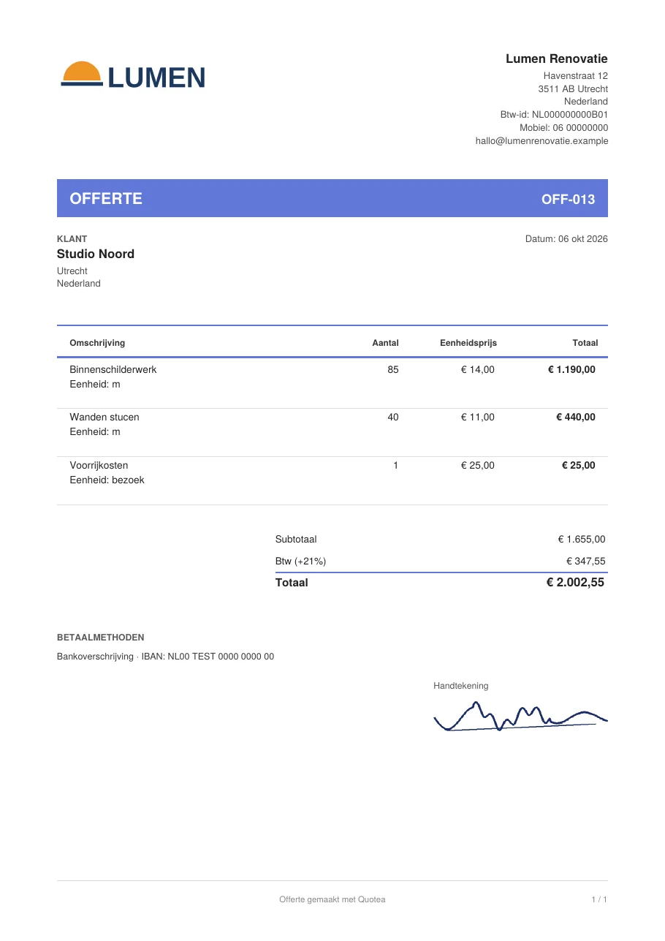The image size is (665, 941).
Task: Click the 'Eenheidsprijs' column header
Action: tap(468, 343)
